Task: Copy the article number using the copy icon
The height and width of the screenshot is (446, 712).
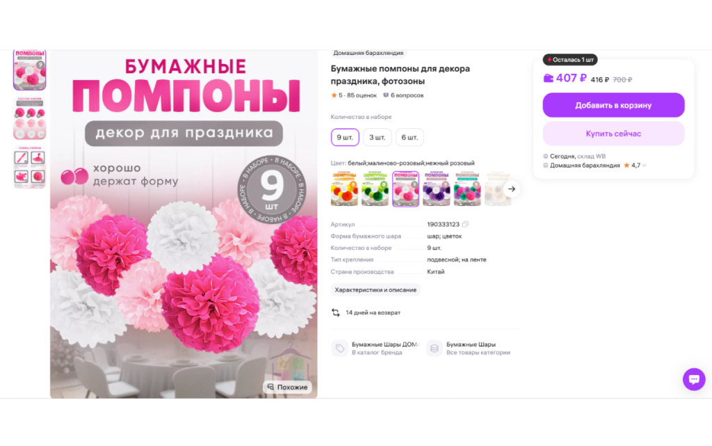Action: pyautogui.click(x=465, y=224)
